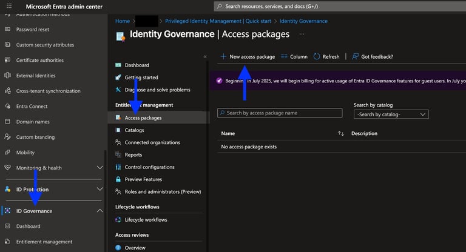Refresh the access packages list
The width and height of the screenshot is (466, 252).
coord(326,56)
